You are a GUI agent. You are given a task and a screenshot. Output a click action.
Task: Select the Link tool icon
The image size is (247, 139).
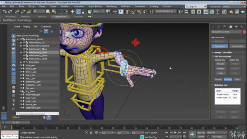[17, 12]
